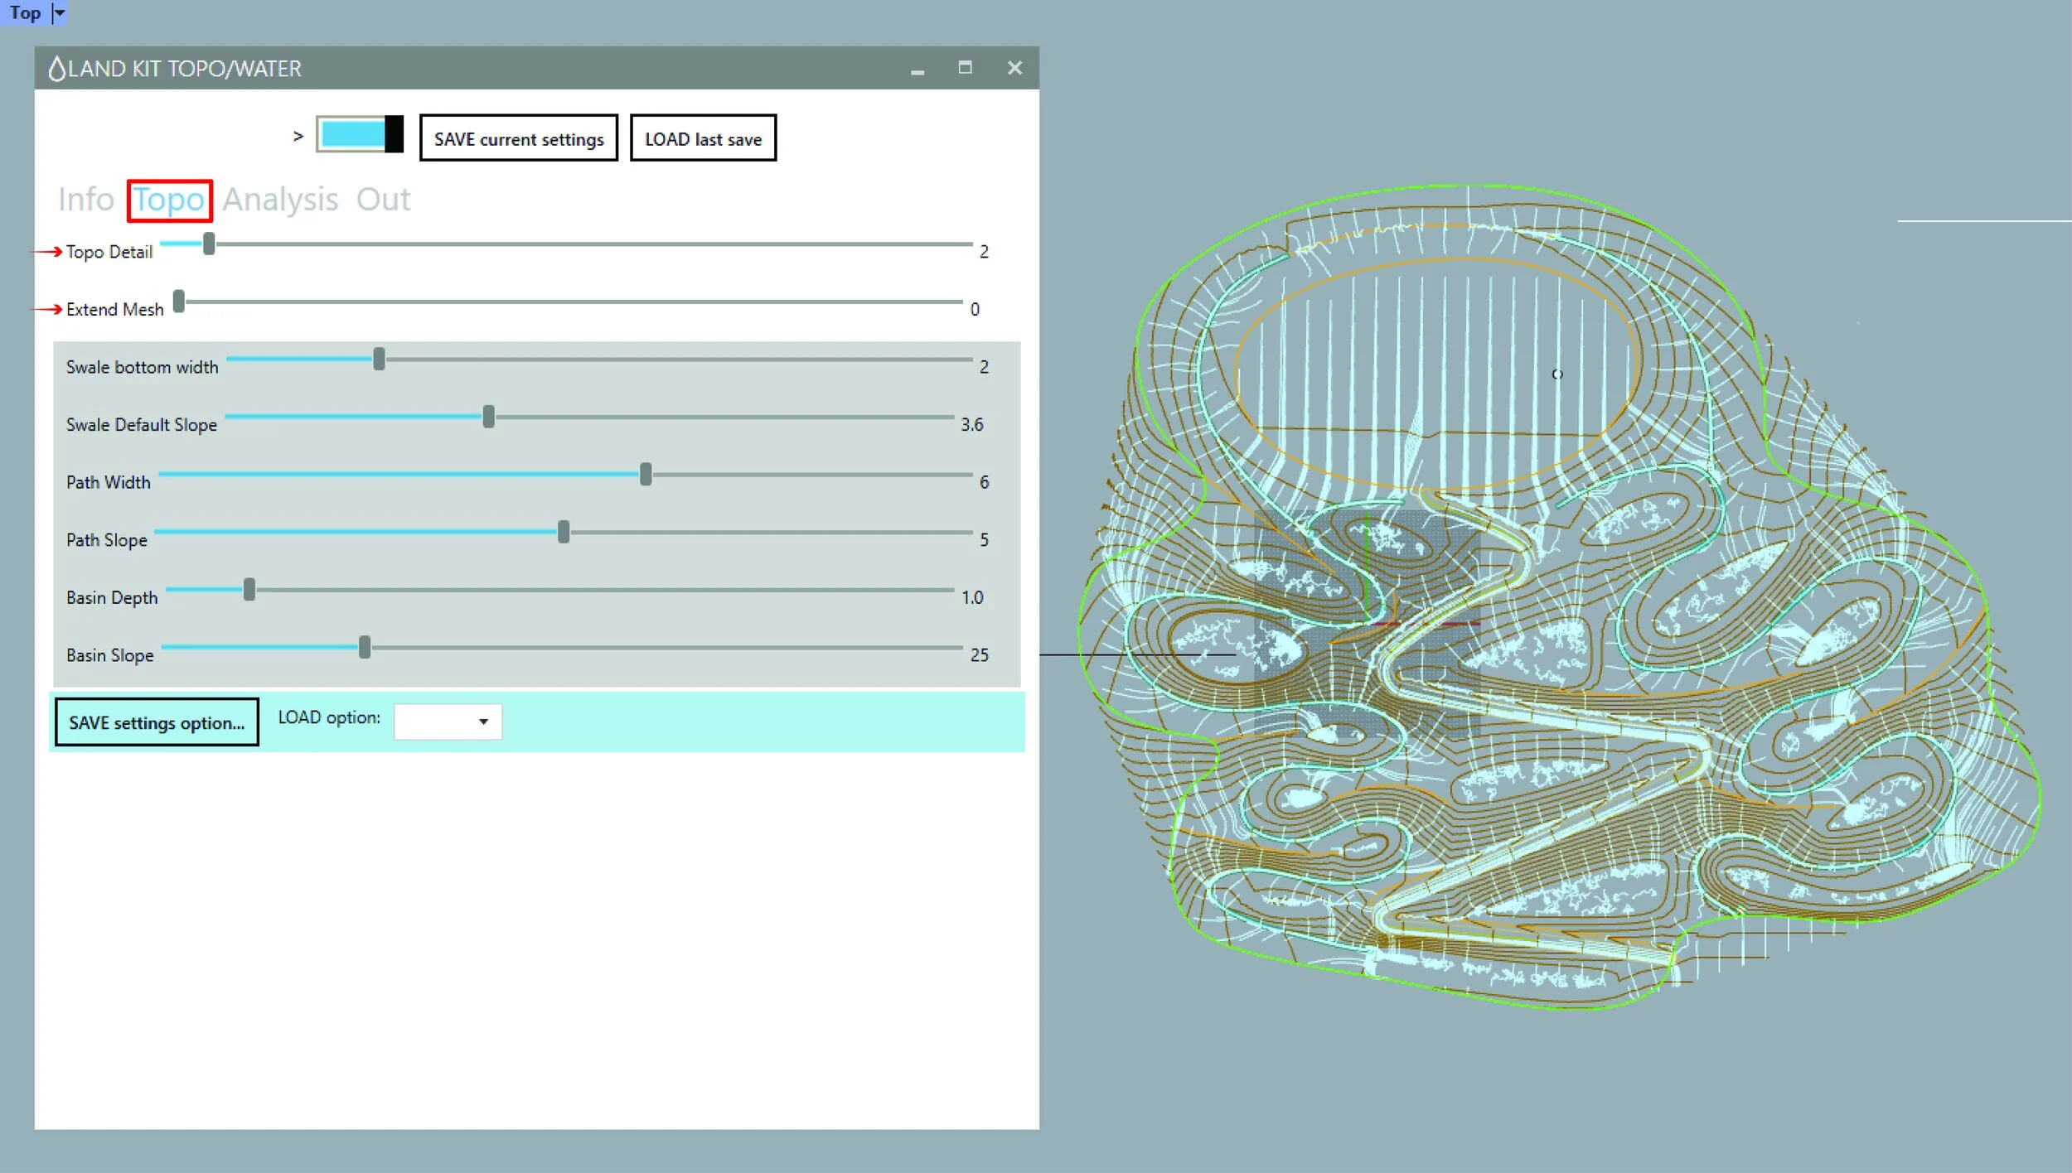
Task: Open the Analysis tab
Action: click(280, 200)
